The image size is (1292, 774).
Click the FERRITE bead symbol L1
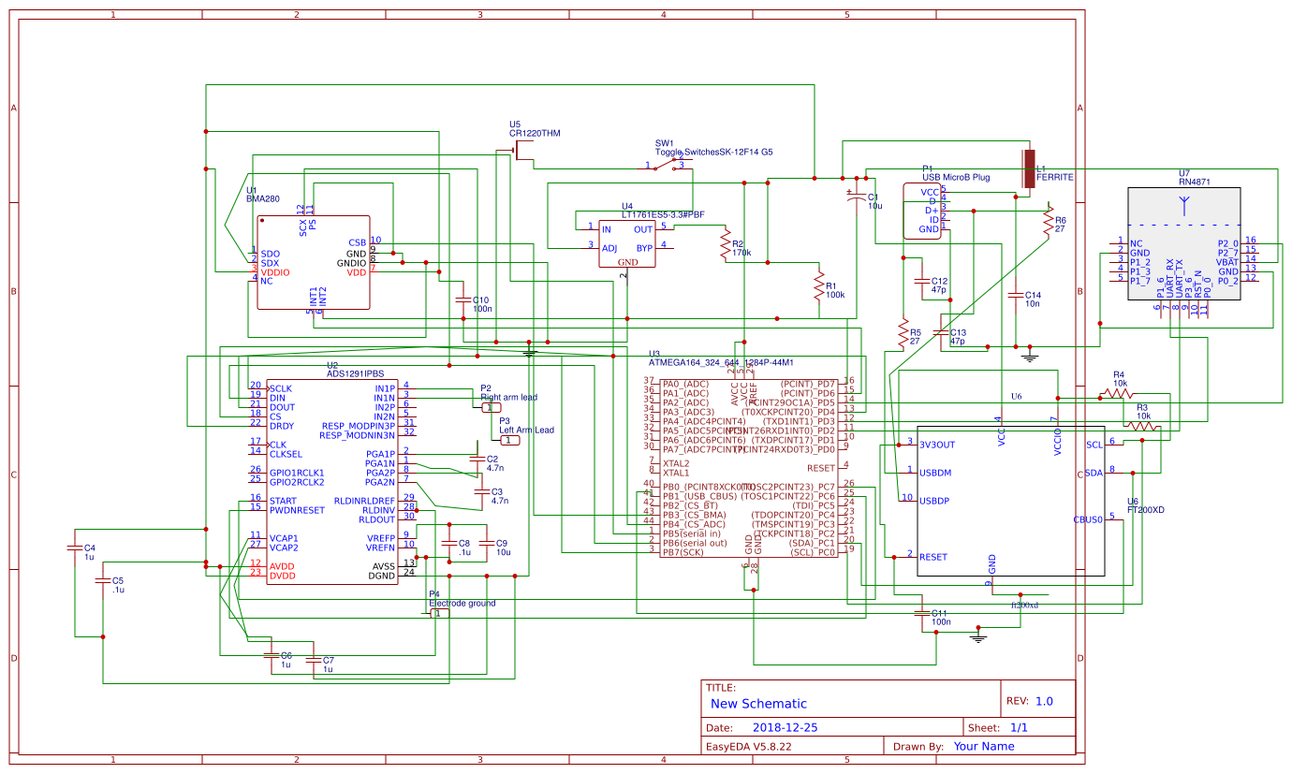pyautogui.click(x=1030, y=168)
